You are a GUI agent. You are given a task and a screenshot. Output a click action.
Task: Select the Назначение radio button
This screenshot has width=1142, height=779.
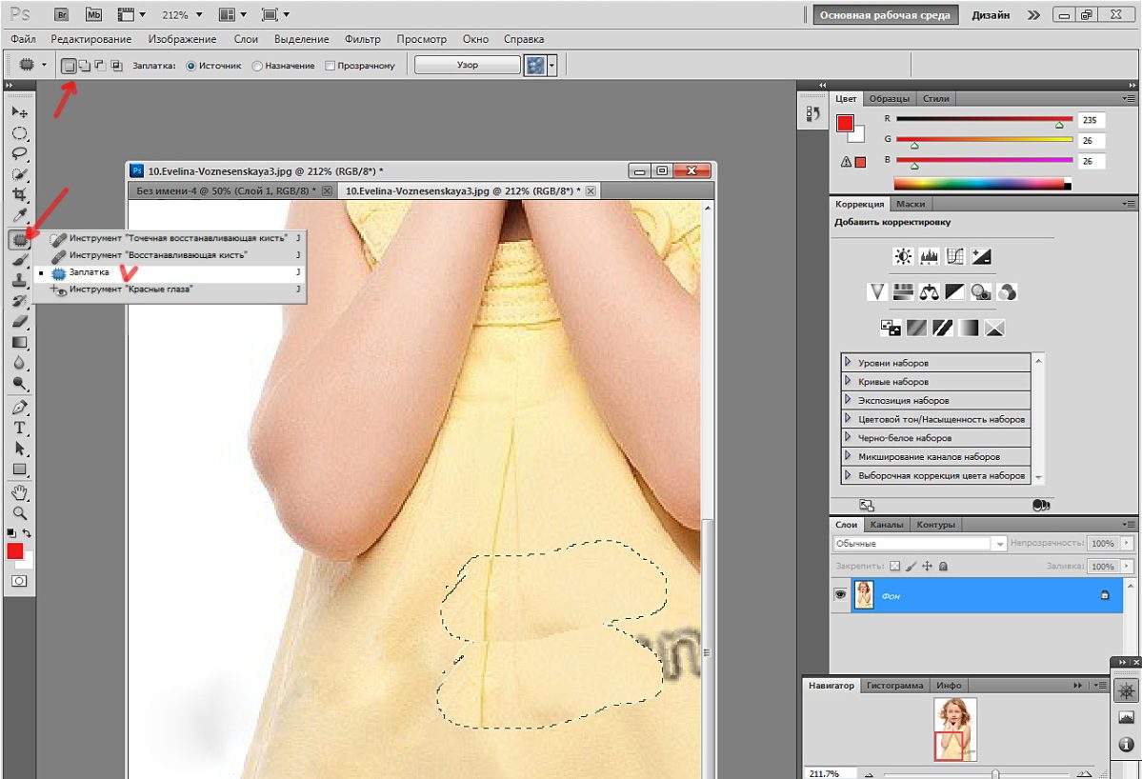(x=257, y=66)
